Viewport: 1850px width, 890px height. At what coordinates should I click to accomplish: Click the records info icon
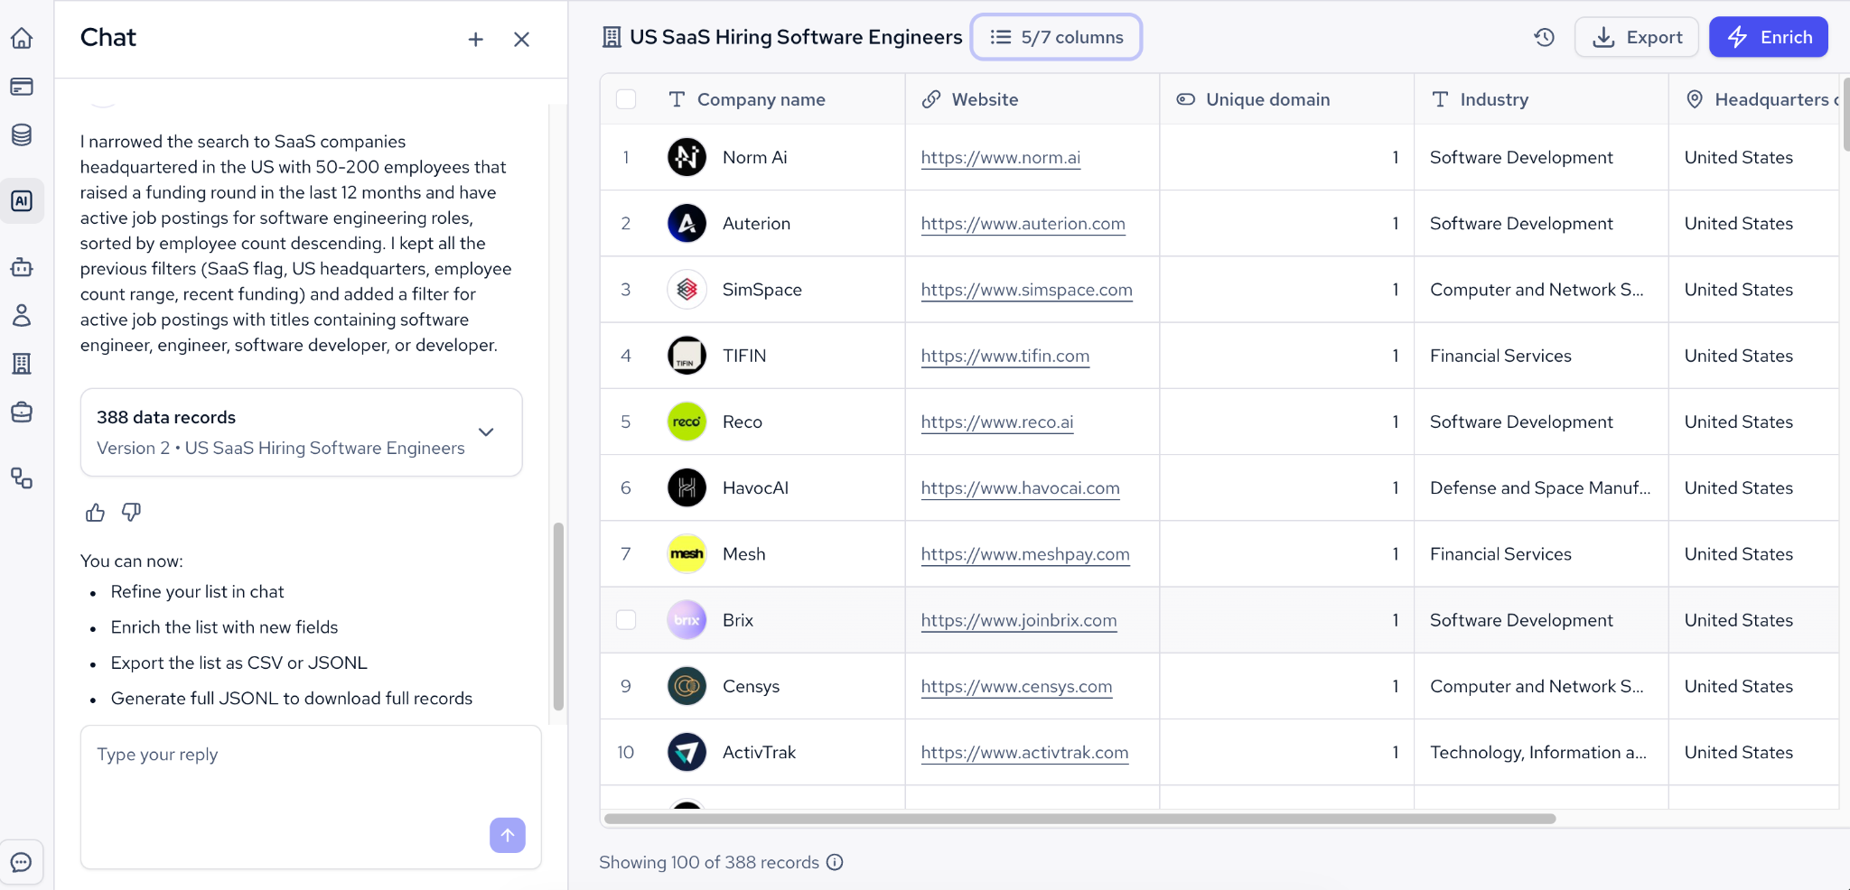[x=836, y=862]
